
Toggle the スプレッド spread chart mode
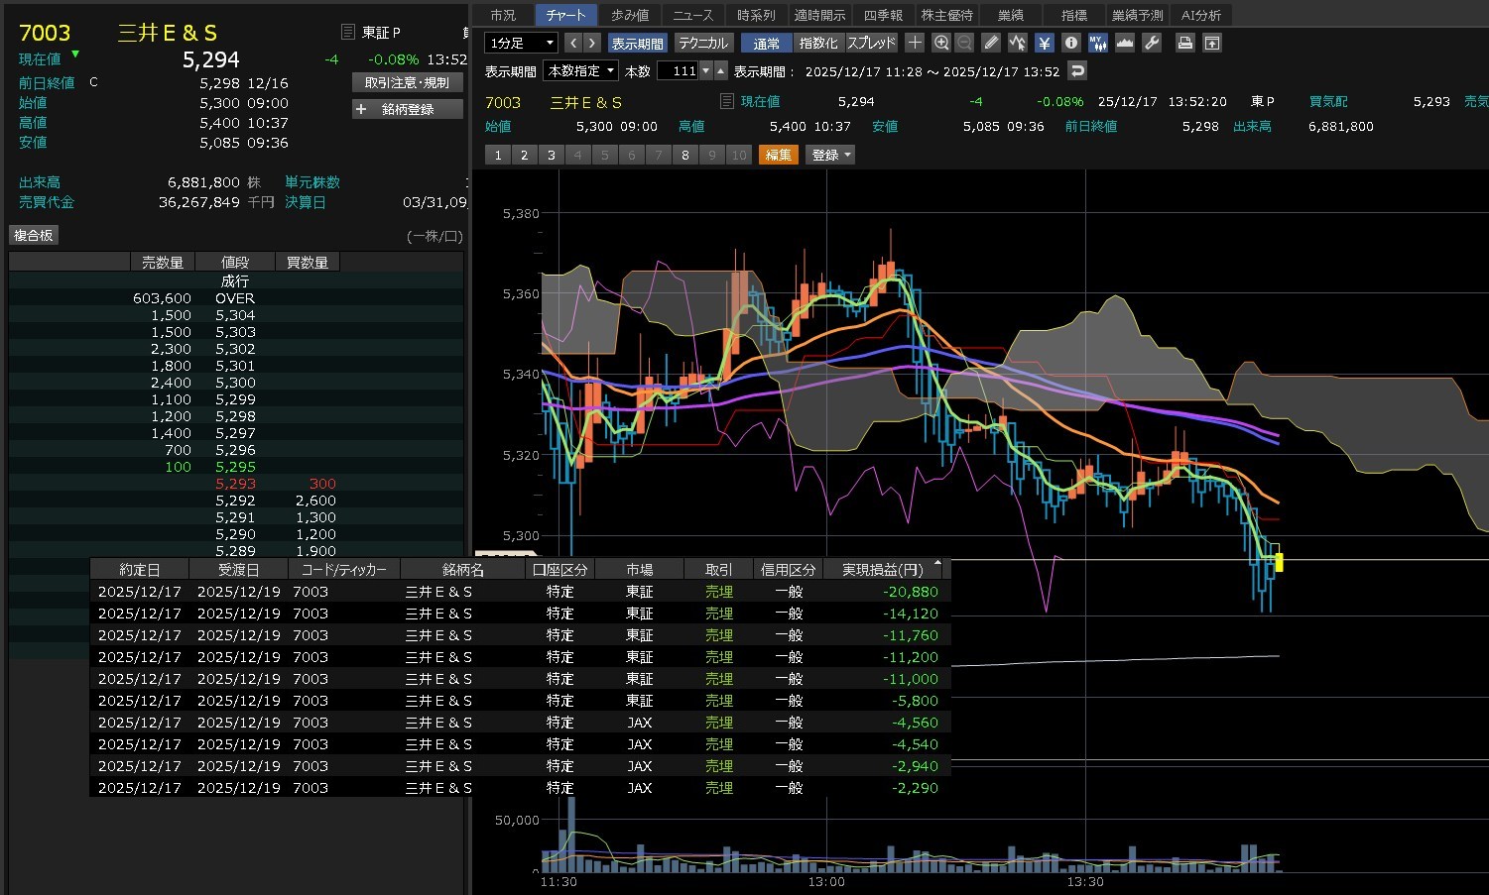(x=871, y=43)
